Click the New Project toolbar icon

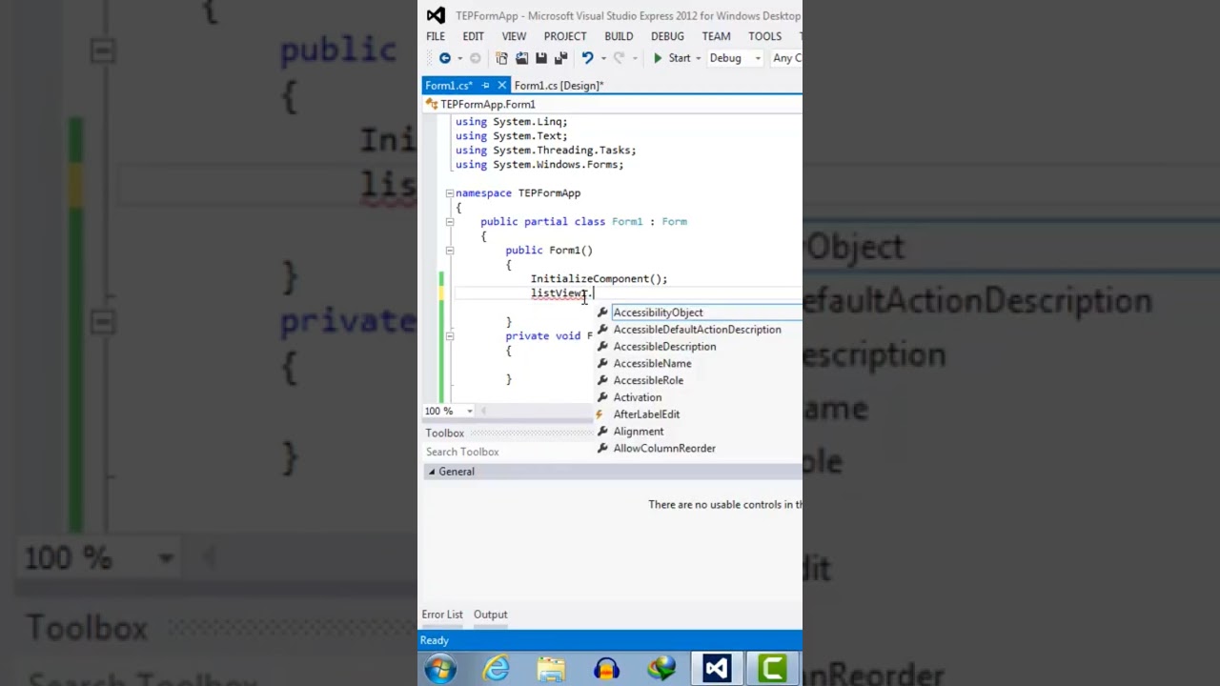[x=501, y=58]
